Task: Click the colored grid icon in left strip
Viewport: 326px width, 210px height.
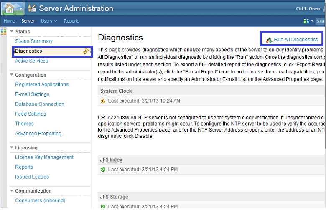Action: 4,32
